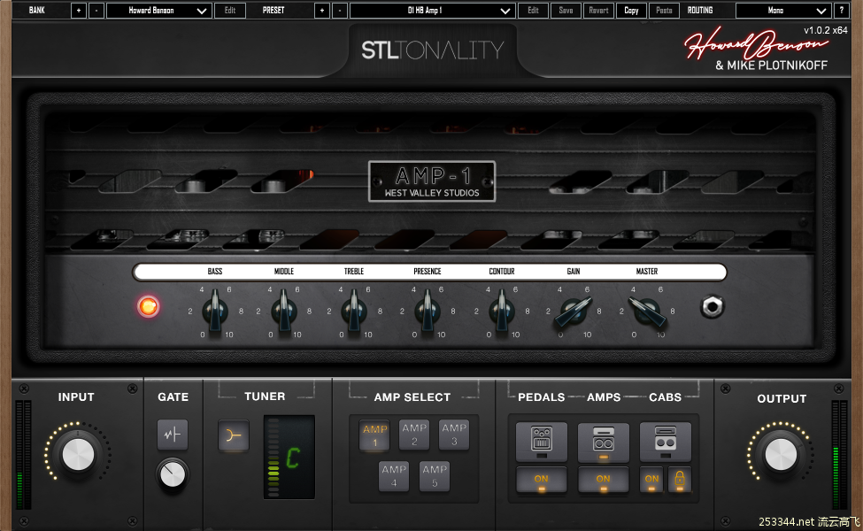Click the GATE heading
The width and height of the screenshot is (863, 531).
pyautogui.click(x=173, y=396)
